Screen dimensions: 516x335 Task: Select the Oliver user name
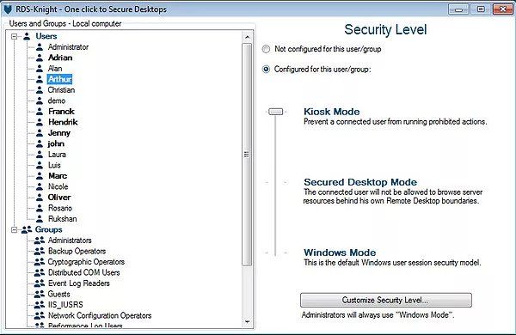coord(59,198)
